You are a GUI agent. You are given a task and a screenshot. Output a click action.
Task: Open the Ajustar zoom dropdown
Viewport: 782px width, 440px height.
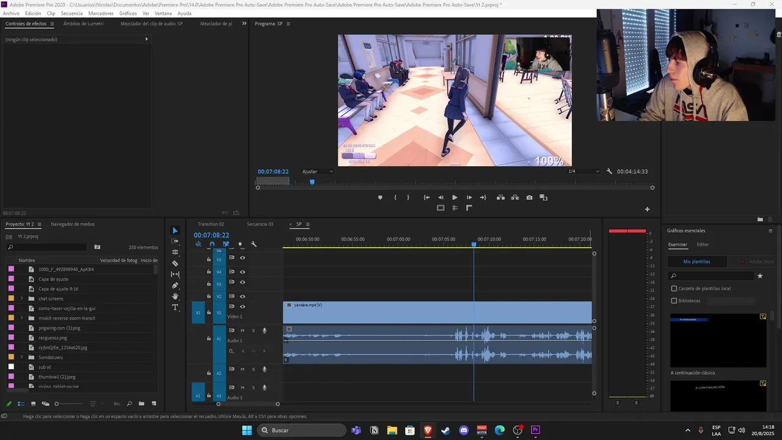point(318,172)
